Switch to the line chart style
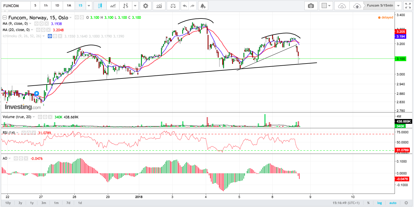 [113, 6]
